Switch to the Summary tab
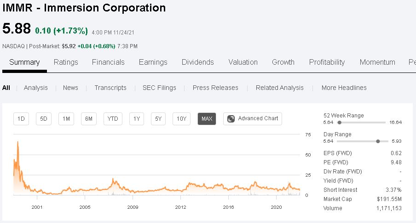The image size is (416, 223). point(24,62)
